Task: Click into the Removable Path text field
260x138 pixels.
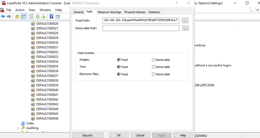Action: point(141,28)
